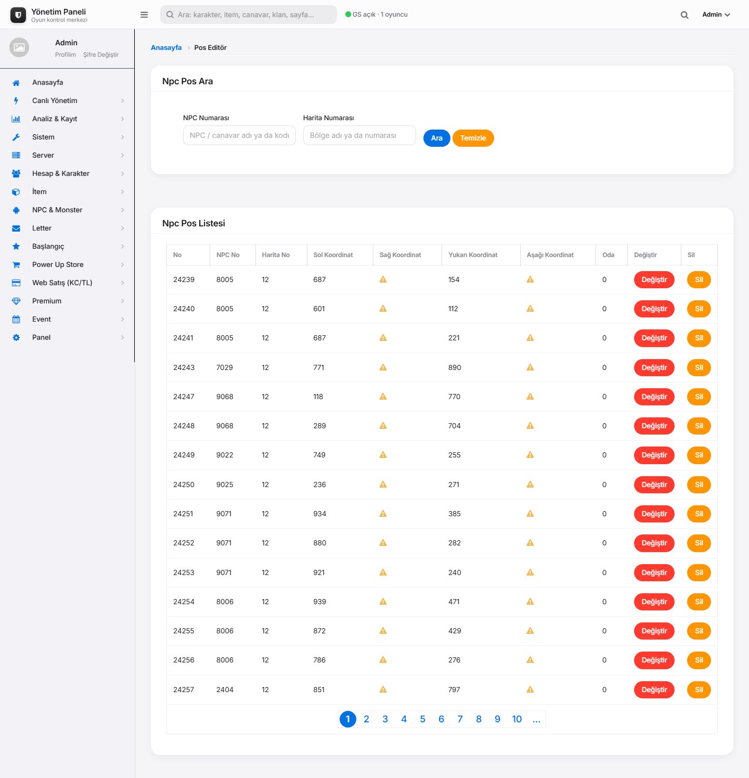Click the Premium diamond icon

pos(16,301)
